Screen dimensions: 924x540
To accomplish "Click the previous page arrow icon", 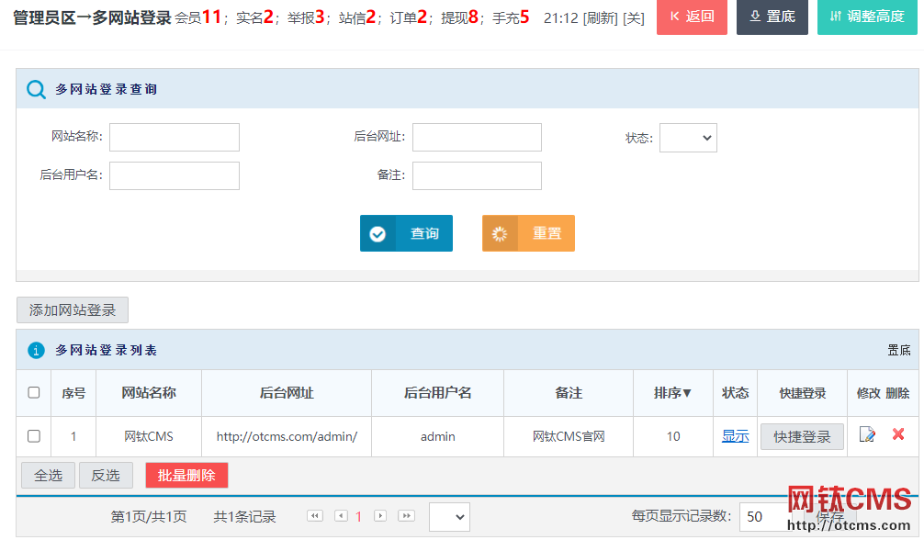I will [340, 517].
